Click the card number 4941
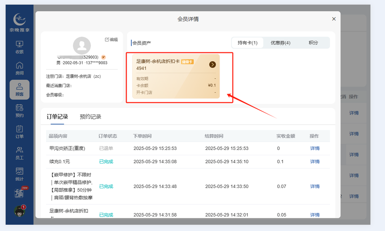 141,68
